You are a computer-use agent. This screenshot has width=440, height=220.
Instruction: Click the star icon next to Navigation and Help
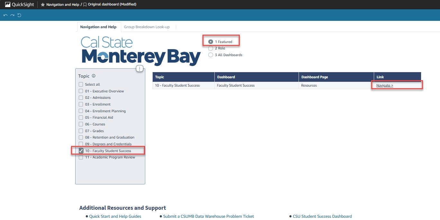[x=43, y=4]
